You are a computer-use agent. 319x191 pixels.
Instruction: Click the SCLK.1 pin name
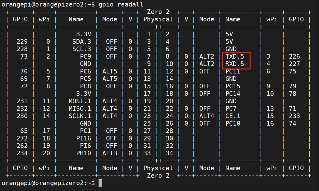80,116
